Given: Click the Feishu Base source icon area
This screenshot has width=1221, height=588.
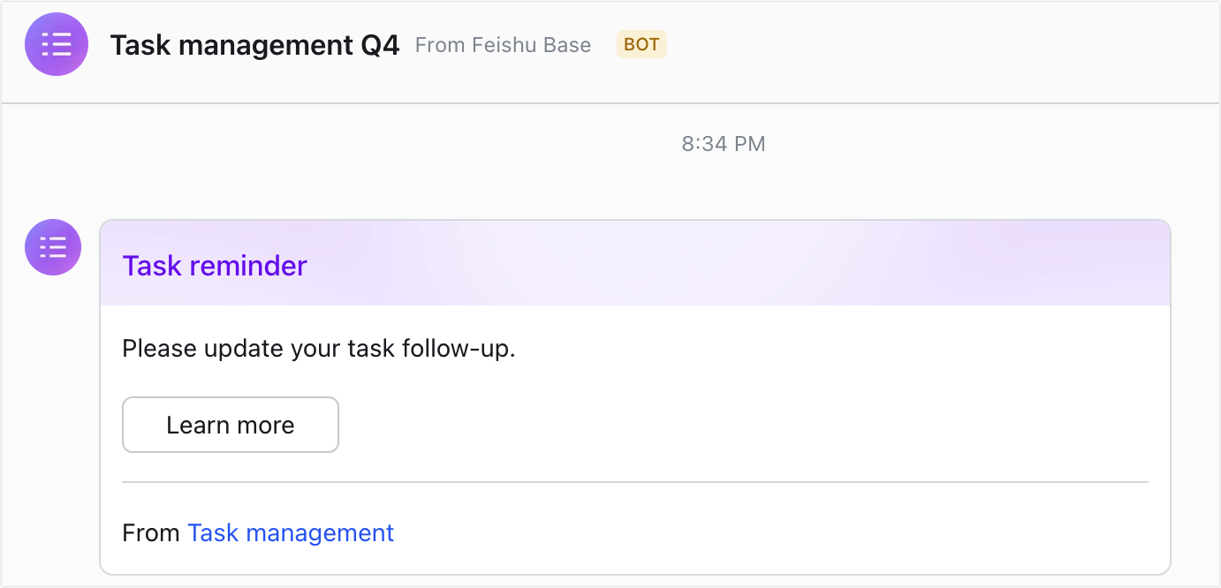Looking at the screenshot, I should [x=502, y=44].
